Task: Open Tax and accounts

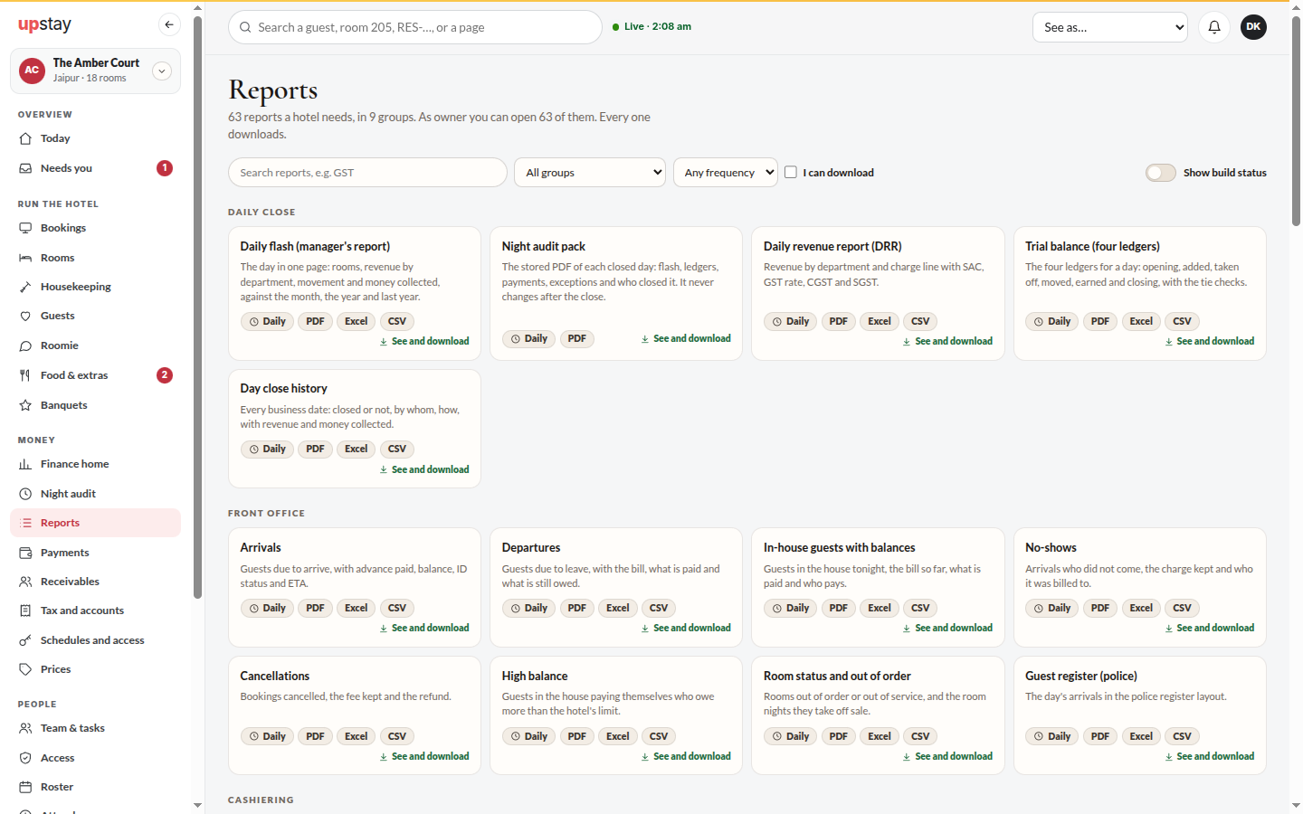Action: coord(95,610)
